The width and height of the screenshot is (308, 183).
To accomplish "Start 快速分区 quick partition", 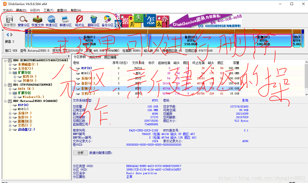I will 52,21.
